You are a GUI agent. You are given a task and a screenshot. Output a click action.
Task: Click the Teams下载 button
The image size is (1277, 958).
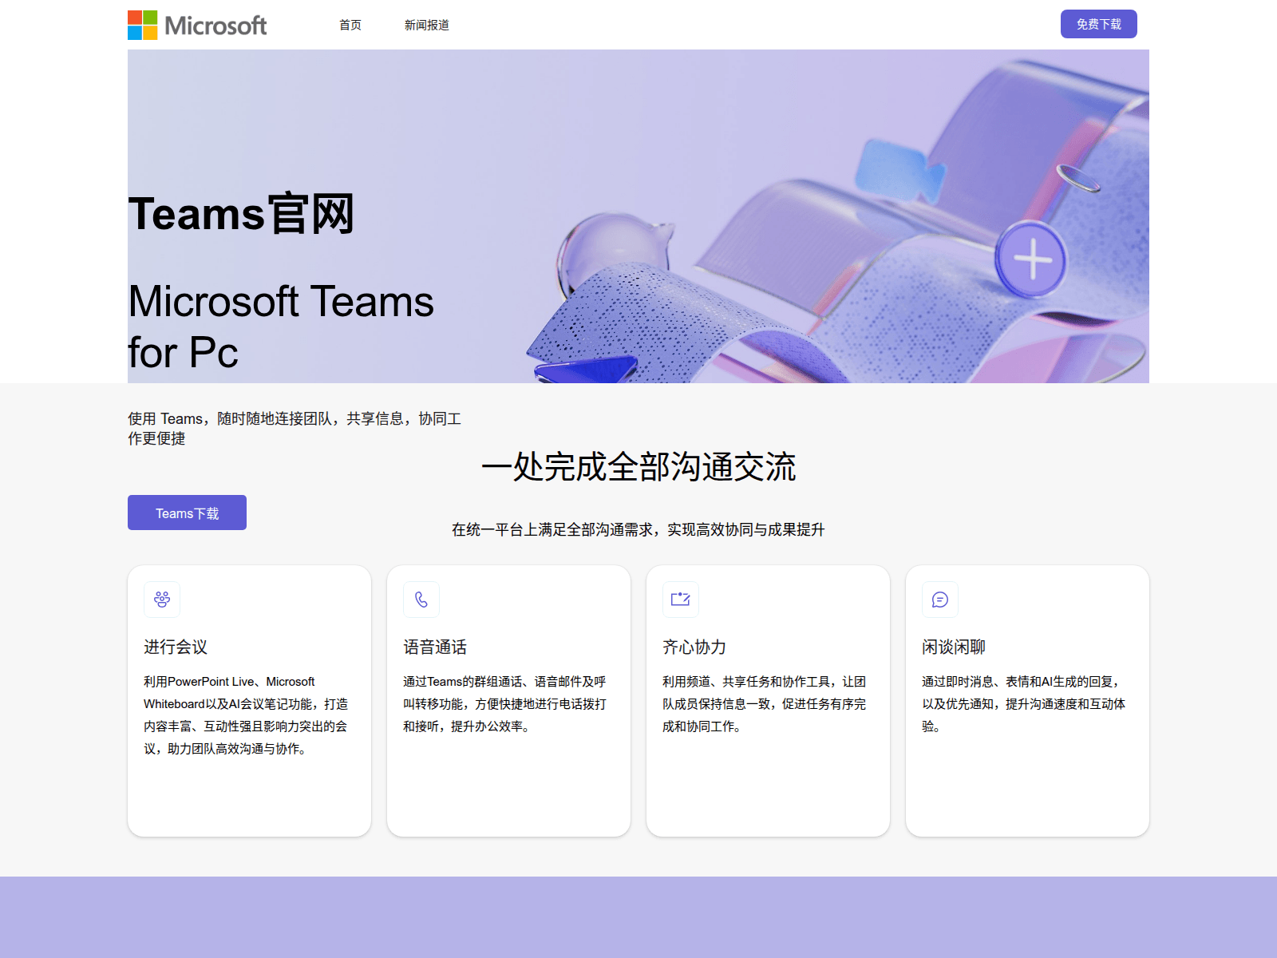coord(186,512)
